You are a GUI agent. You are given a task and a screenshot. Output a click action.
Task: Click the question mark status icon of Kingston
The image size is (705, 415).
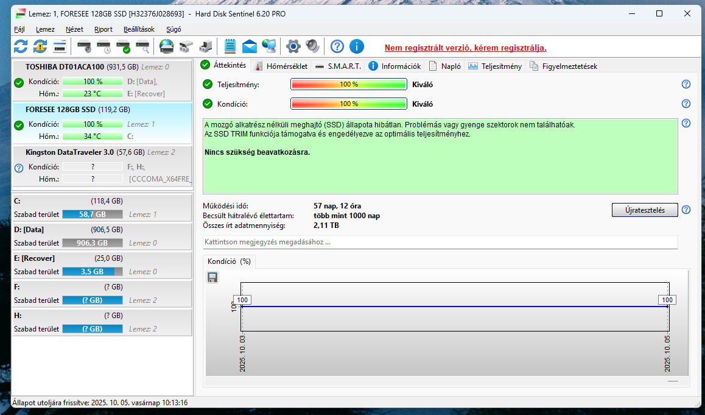19,168
